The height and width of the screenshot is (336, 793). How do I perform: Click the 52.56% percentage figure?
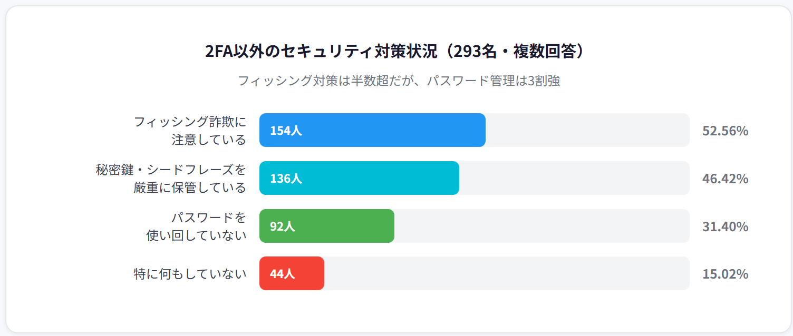click(x=725, y=131)
